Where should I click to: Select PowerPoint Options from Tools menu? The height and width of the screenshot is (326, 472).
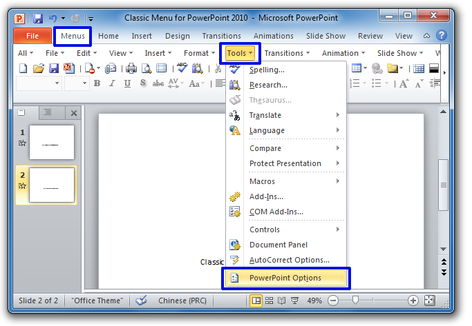point(286,278)
